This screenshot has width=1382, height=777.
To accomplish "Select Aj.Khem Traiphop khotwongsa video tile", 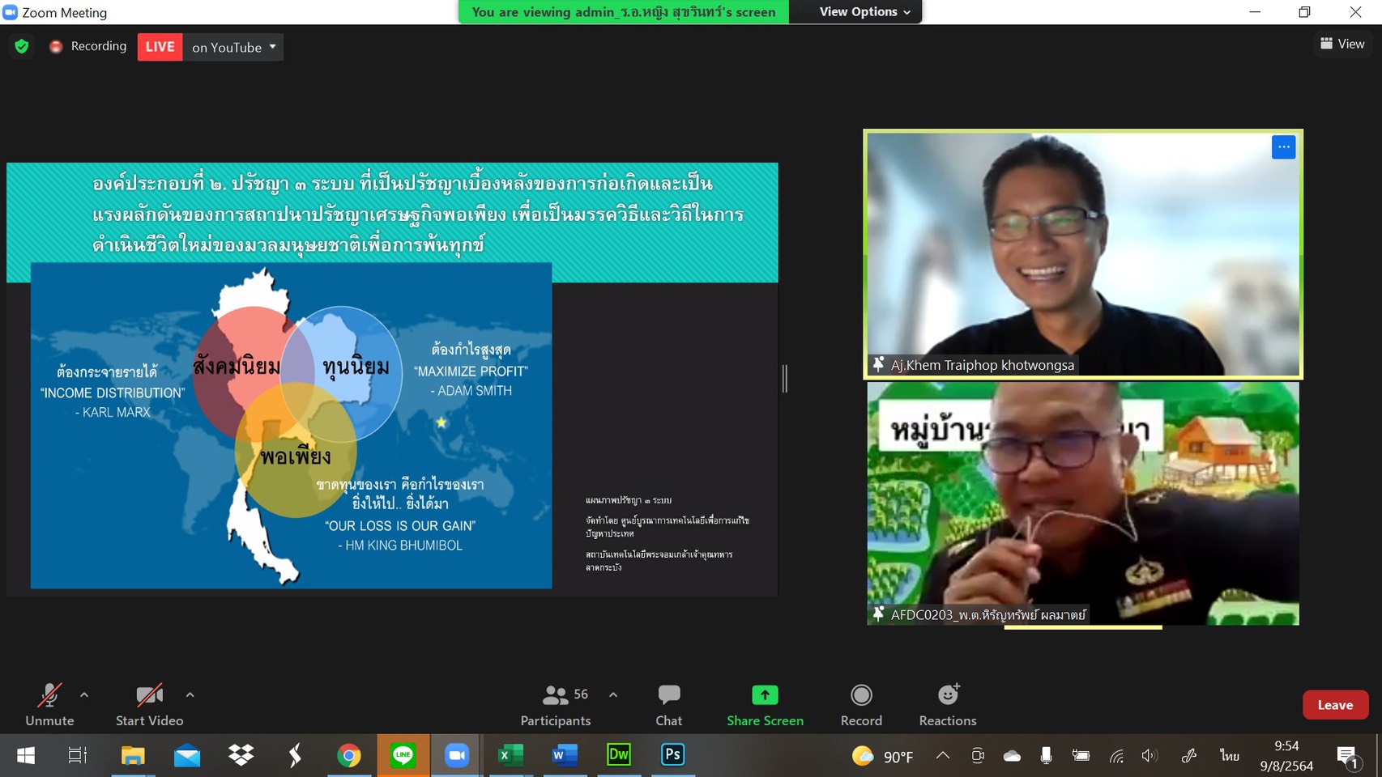I will (x=1083, y=253).
